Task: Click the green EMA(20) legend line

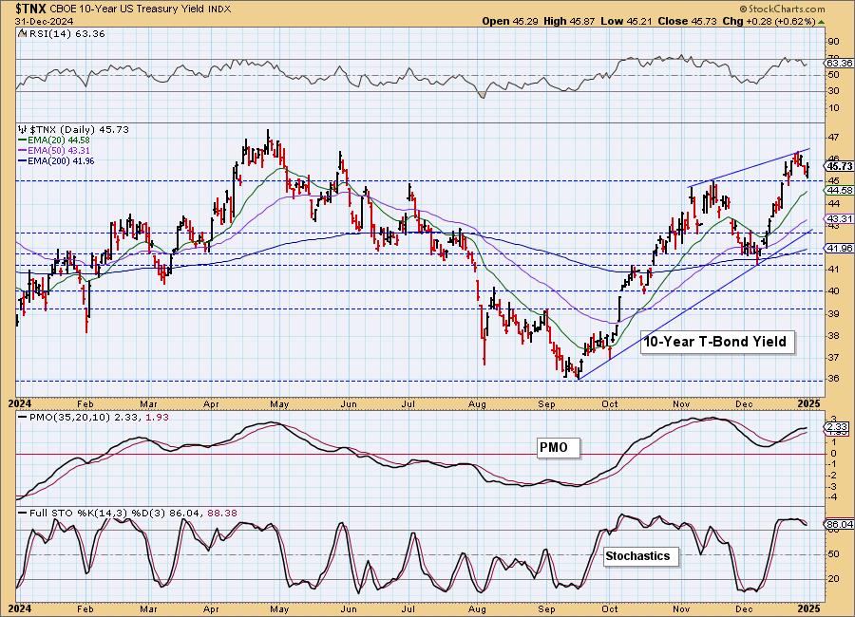Action: 23,140
